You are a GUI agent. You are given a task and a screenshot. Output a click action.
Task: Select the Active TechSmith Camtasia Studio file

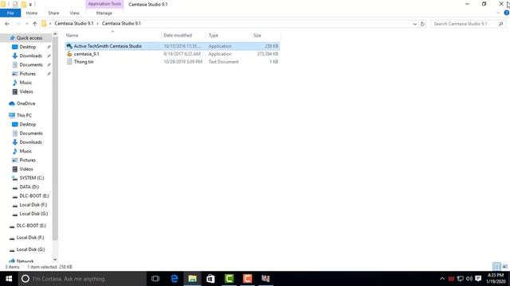coord(172,46)
